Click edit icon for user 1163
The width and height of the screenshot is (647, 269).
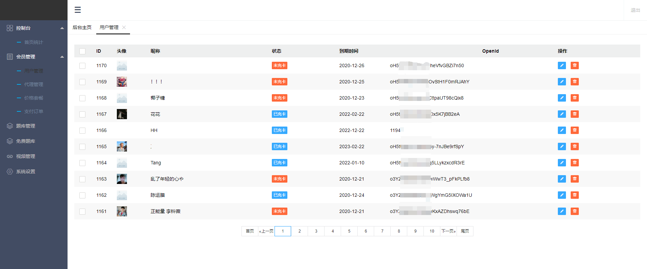[x=562, y=179]
